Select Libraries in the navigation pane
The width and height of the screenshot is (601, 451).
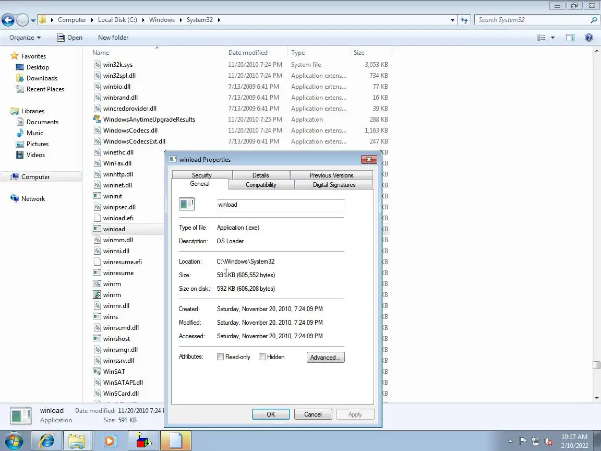(x=32, y=111)
